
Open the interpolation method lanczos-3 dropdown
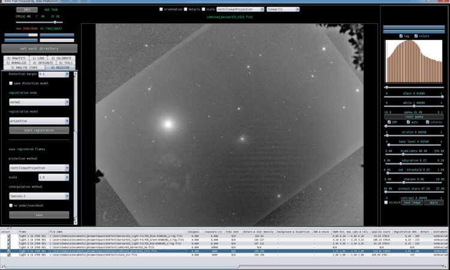(39, 196)
